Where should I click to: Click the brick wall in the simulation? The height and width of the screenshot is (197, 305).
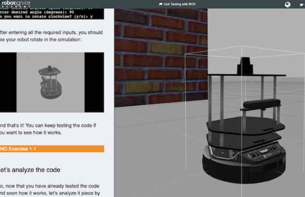tap(161, 58)
